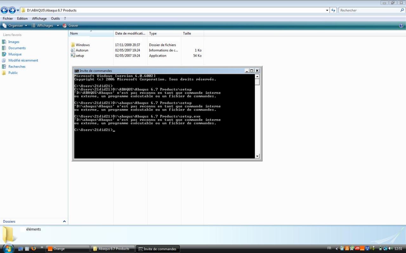
Task: Sort by Date de modification column
Action: click(x=130, y=33)
